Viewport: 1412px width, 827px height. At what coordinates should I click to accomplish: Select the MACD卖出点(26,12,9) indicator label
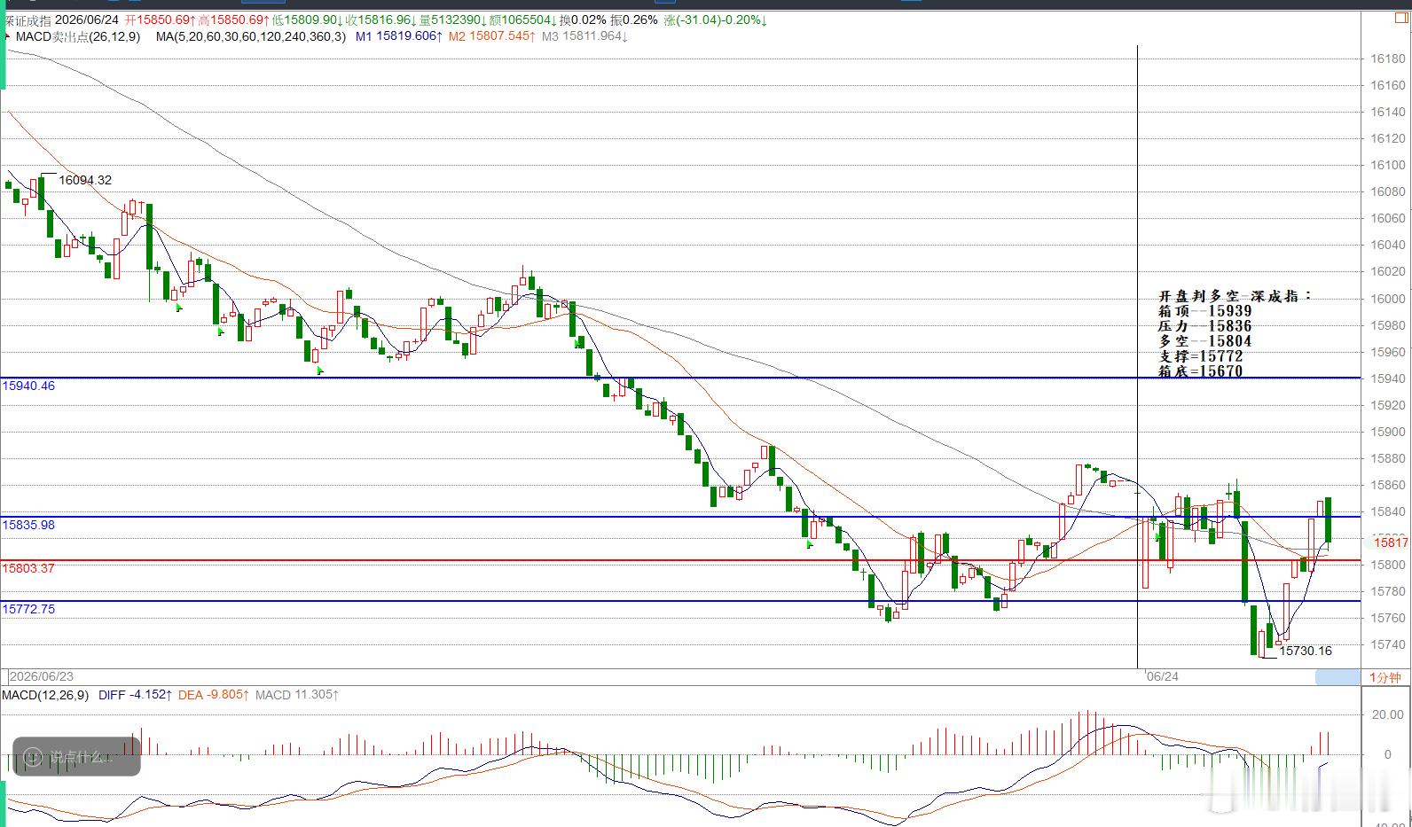click(x=78, y=36)
